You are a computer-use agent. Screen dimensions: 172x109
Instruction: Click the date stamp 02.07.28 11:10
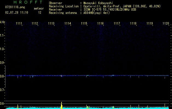[17, 13]
